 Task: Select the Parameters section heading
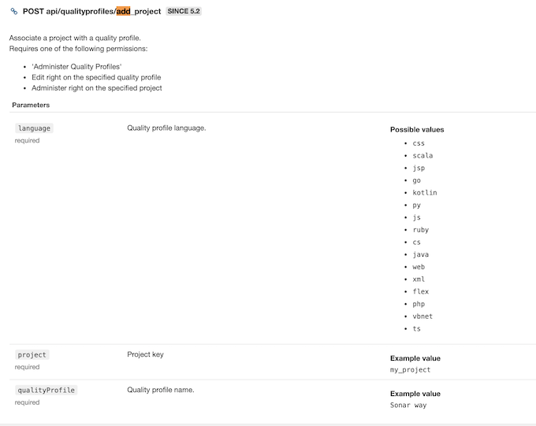tap(31, 105)
